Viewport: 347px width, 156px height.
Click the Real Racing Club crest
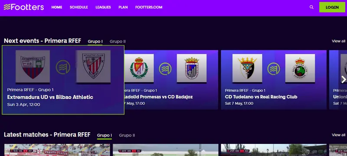click(x=300, y=68)
